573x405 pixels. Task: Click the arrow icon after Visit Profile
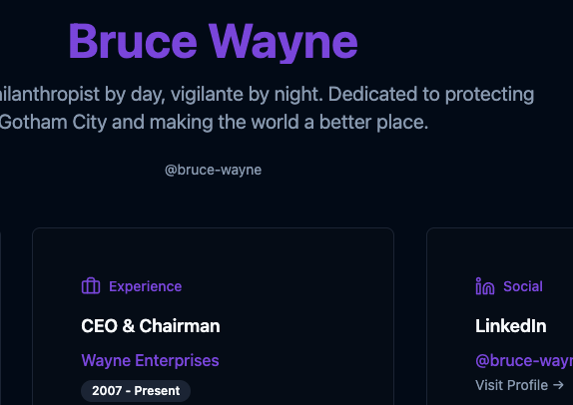(x=558, y=385)
